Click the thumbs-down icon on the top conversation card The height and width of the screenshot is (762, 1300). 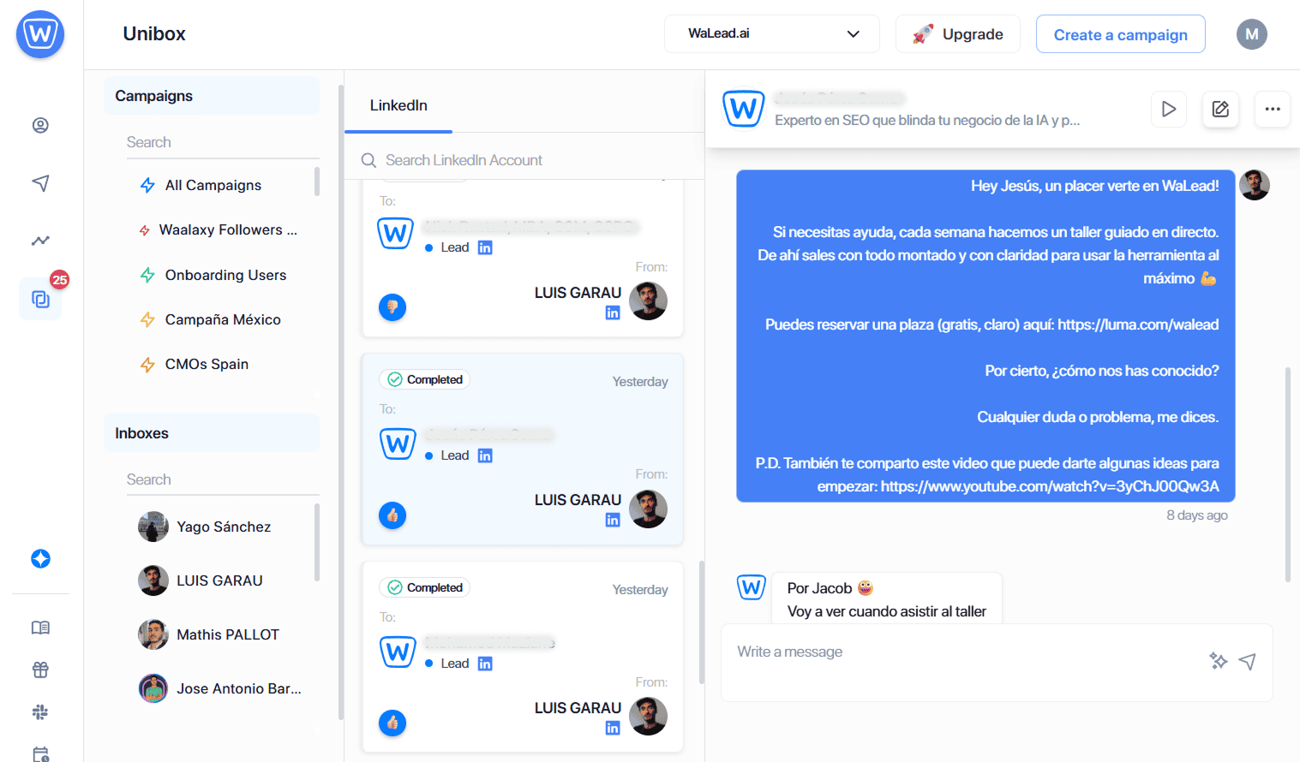pyautogui.click(x=392, y=307)
